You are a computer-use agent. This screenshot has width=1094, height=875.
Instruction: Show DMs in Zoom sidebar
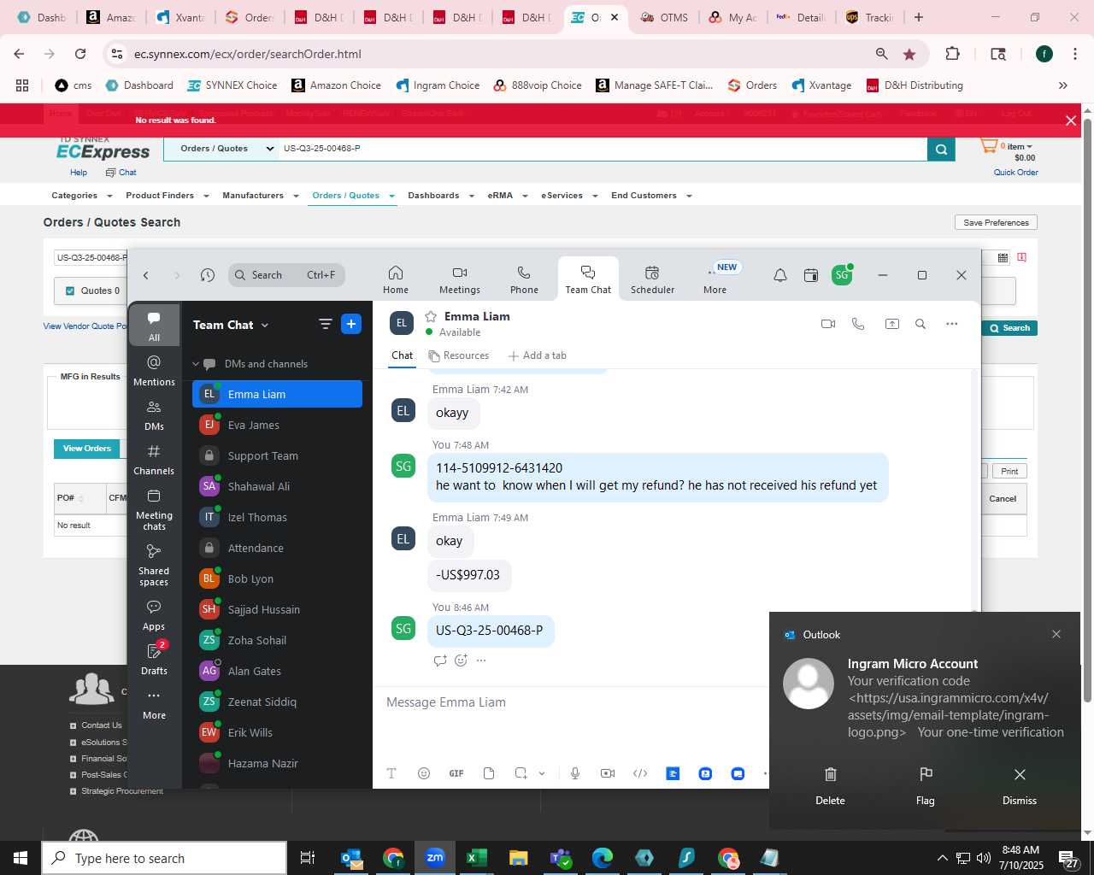pyautogui.click(x=154, y=415)
